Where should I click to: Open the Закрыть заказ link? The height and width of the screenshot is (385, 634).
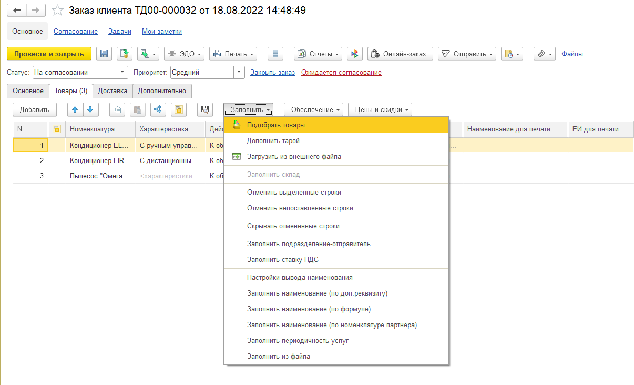tap(272, 73)
